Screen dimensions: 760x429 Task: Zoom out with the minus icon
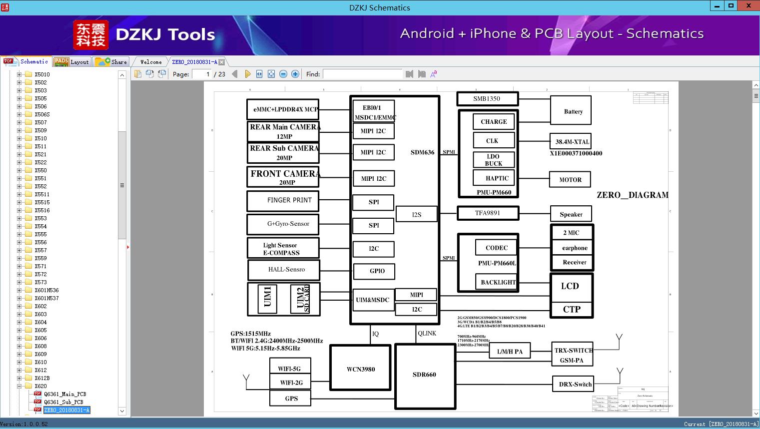point(283,74)
